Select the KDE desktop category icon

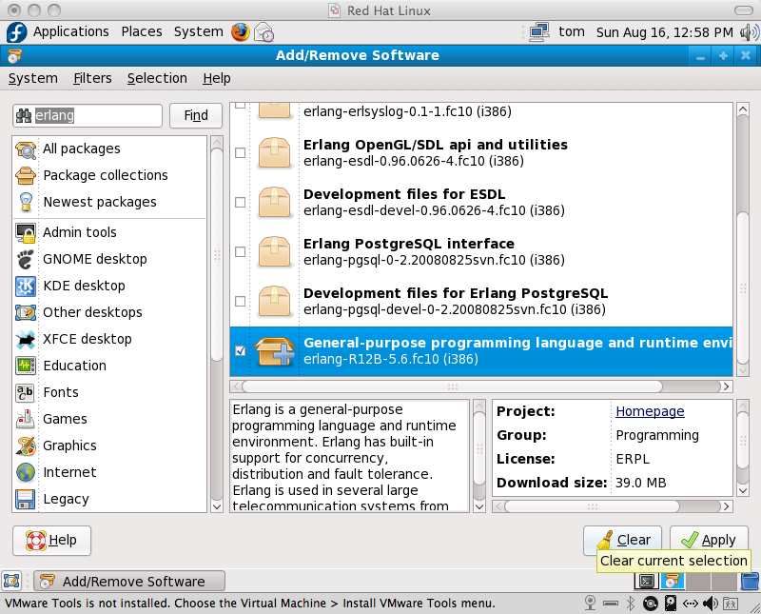[x=26, y=286]
